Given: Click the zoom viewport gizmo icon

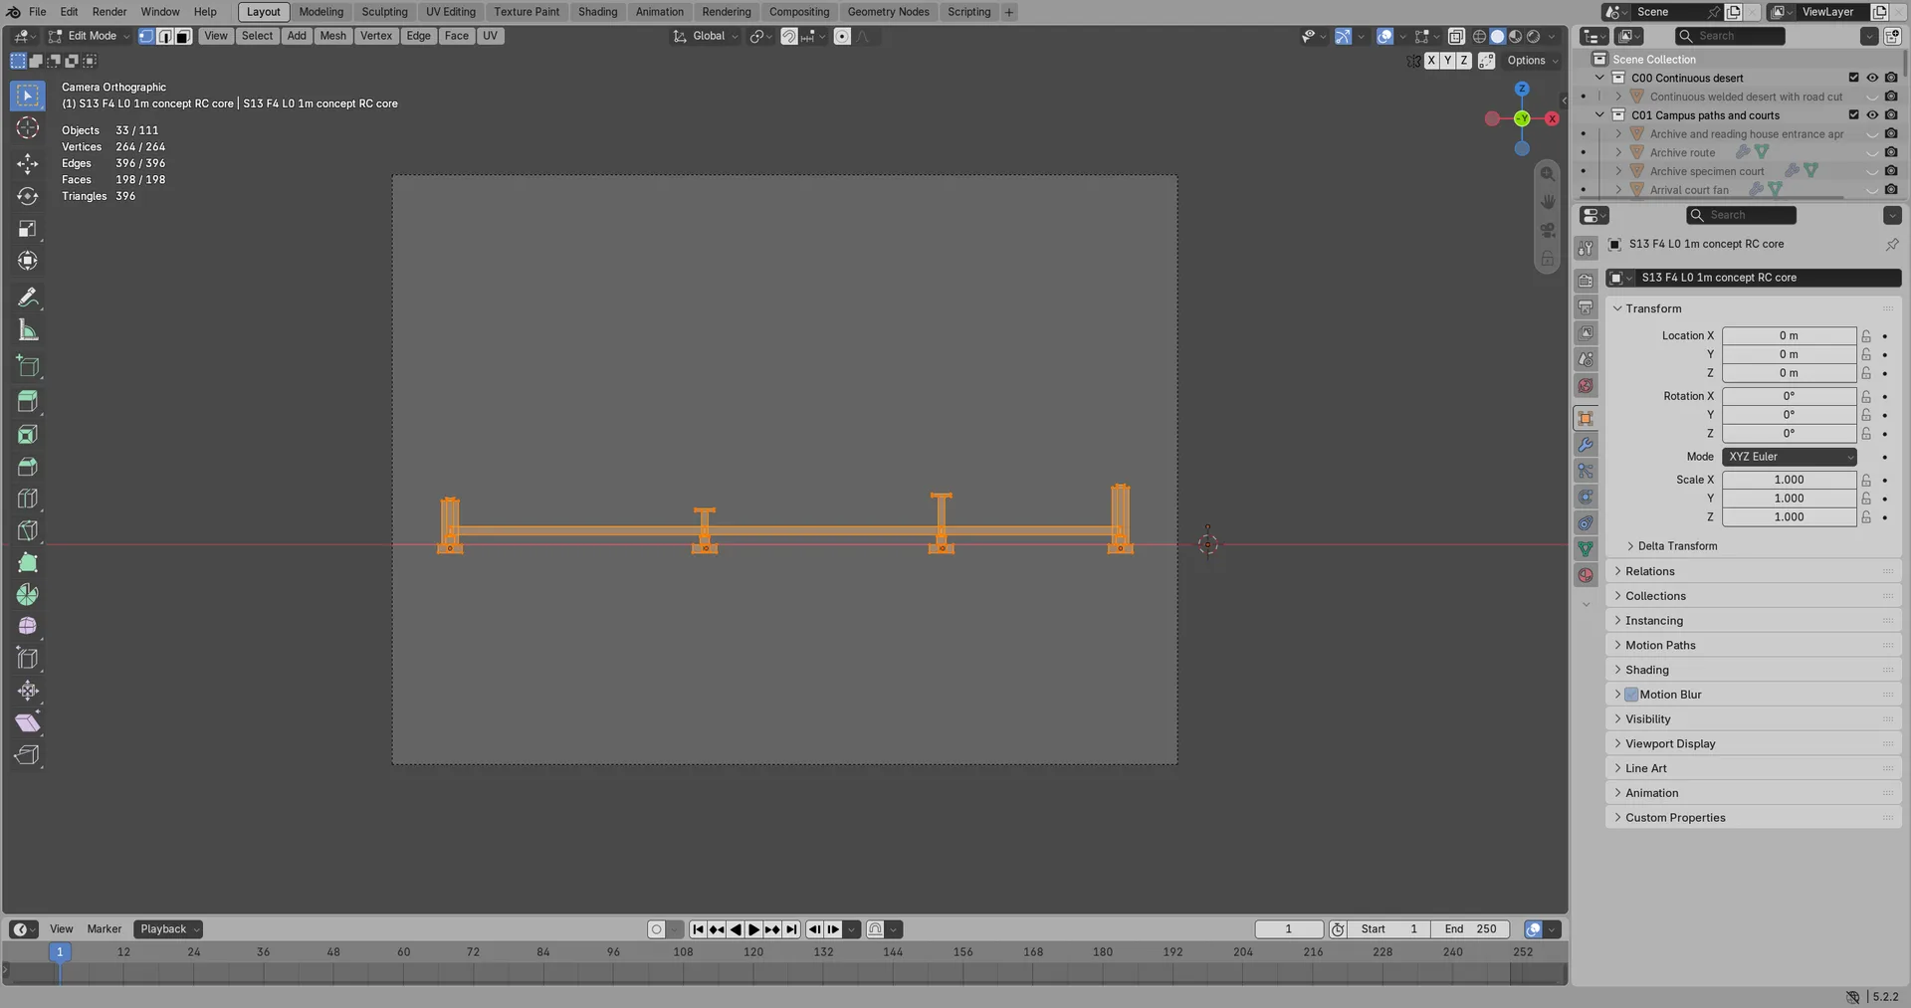Looking at the screenshot, I should tap(1548, 174).
